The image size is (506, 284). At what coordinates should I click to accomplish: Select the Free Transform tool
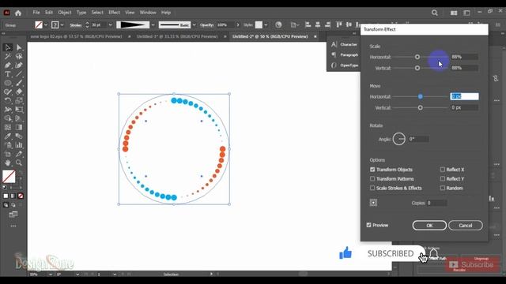tap(19, 110)
